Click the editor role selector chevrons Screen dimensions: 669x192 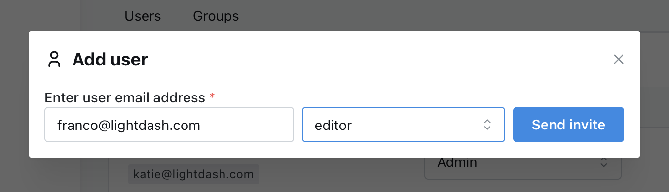pos(487,125)
